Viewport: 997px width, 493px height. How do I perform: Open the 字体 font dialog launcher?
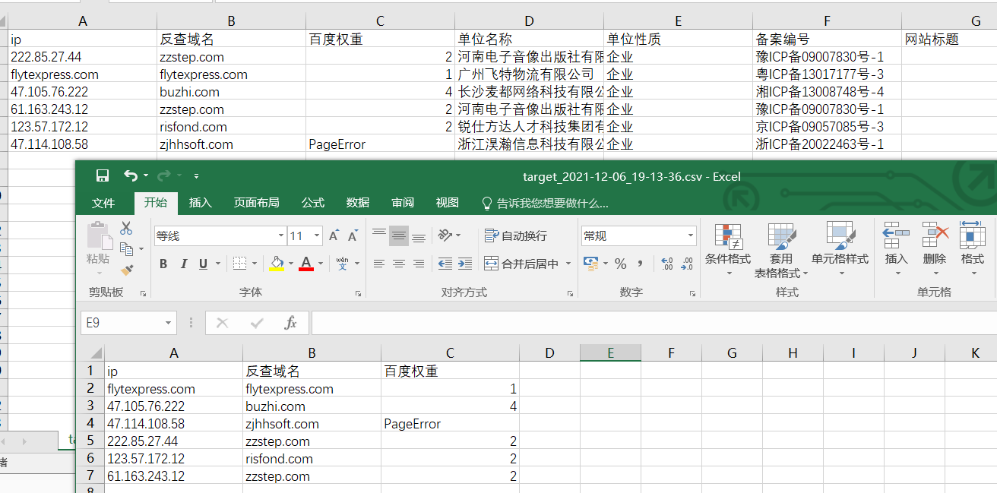point(358,293)
